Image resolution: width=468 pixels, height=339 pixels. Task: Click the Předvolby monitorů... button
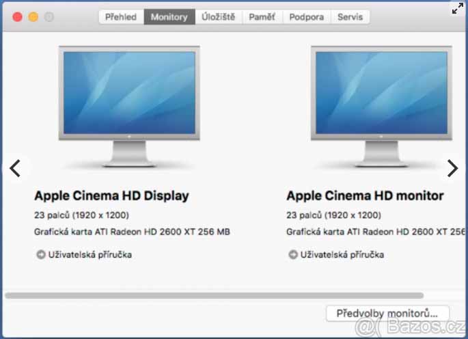click(387, 313)
